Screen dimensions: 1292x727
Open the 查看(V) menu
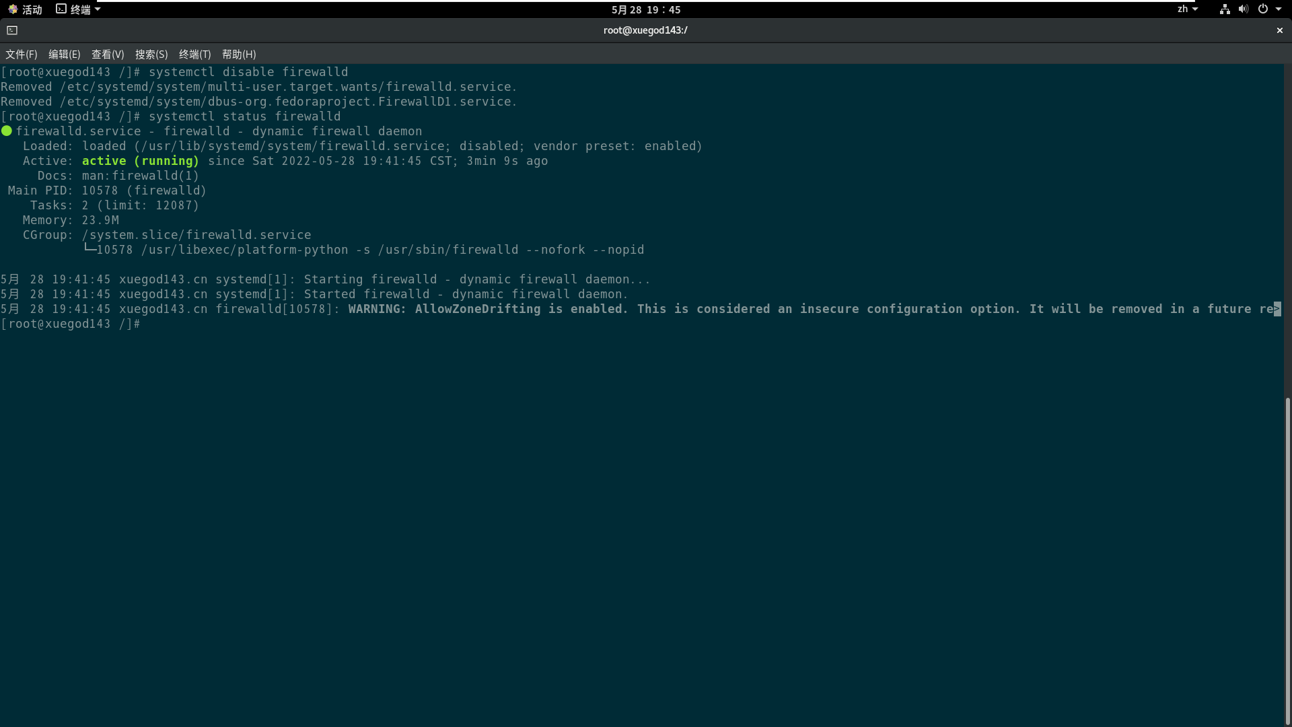(x=108, y=55)
